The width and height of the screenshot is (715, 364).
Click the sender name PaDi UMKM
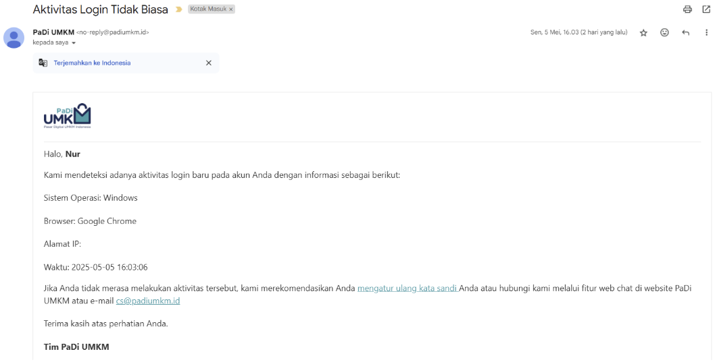click(53, 32)
